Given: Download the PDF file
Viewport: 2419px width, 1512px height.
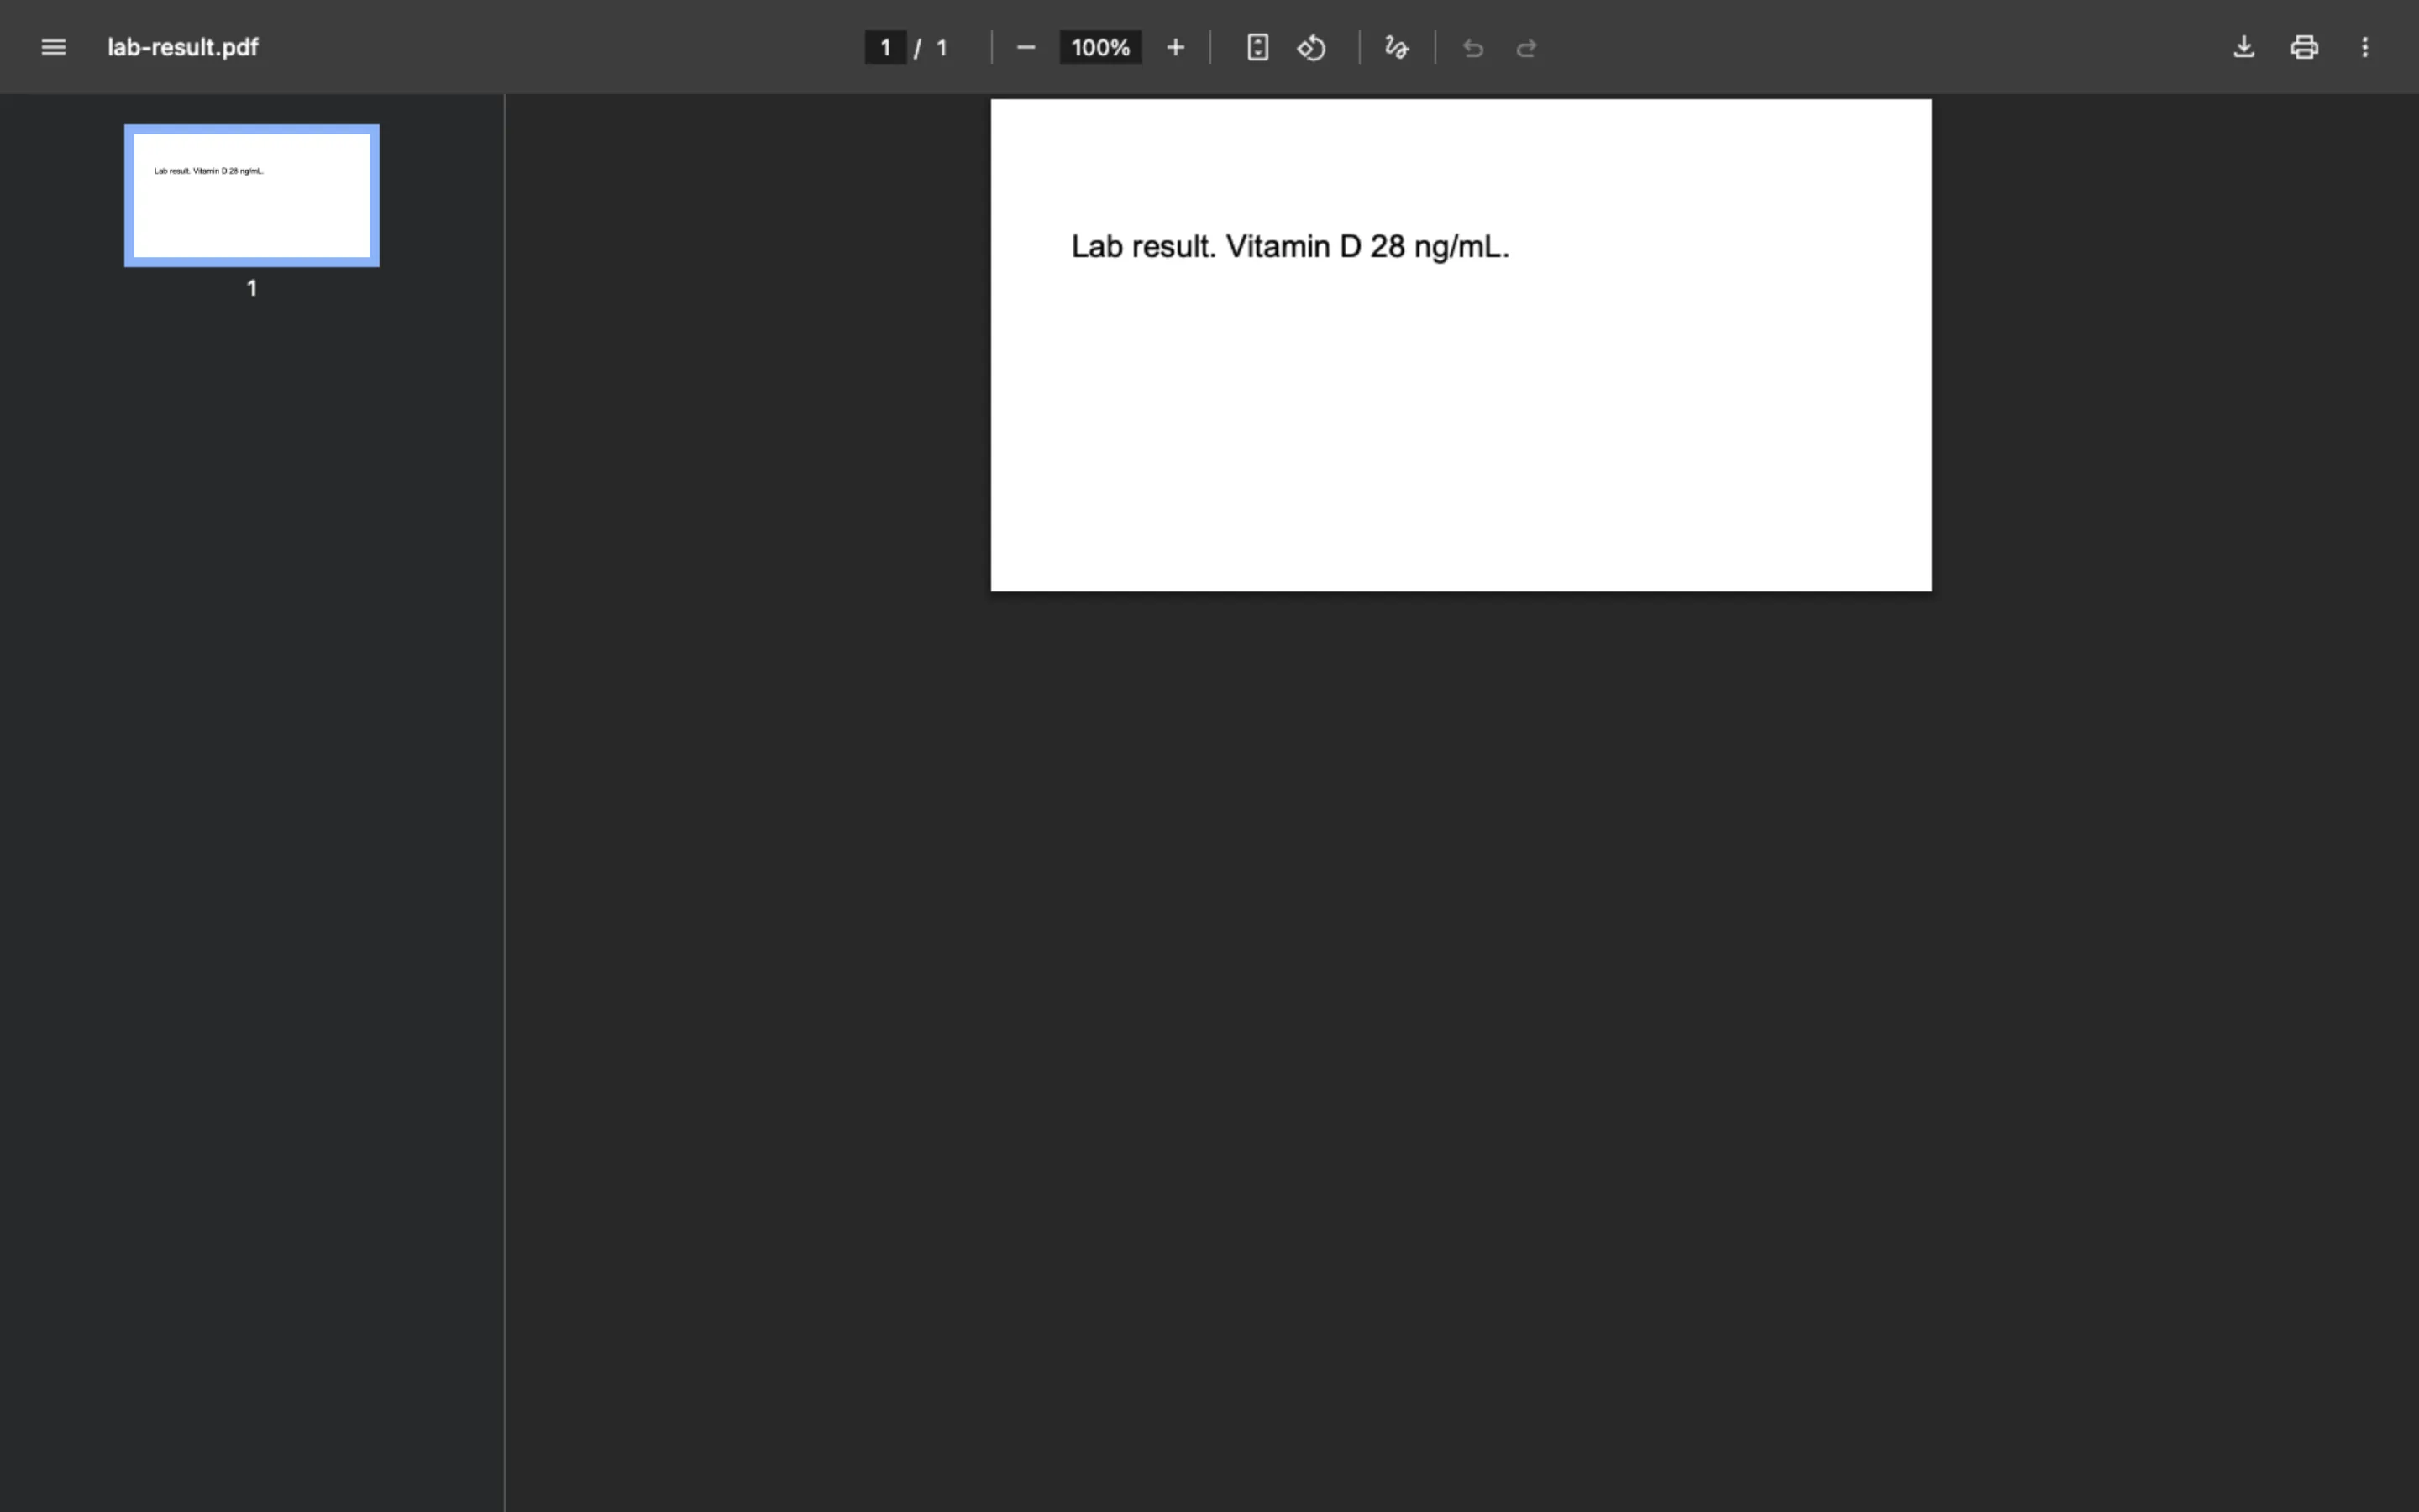Looking at the screenshot, I should tap(2243, 47).
